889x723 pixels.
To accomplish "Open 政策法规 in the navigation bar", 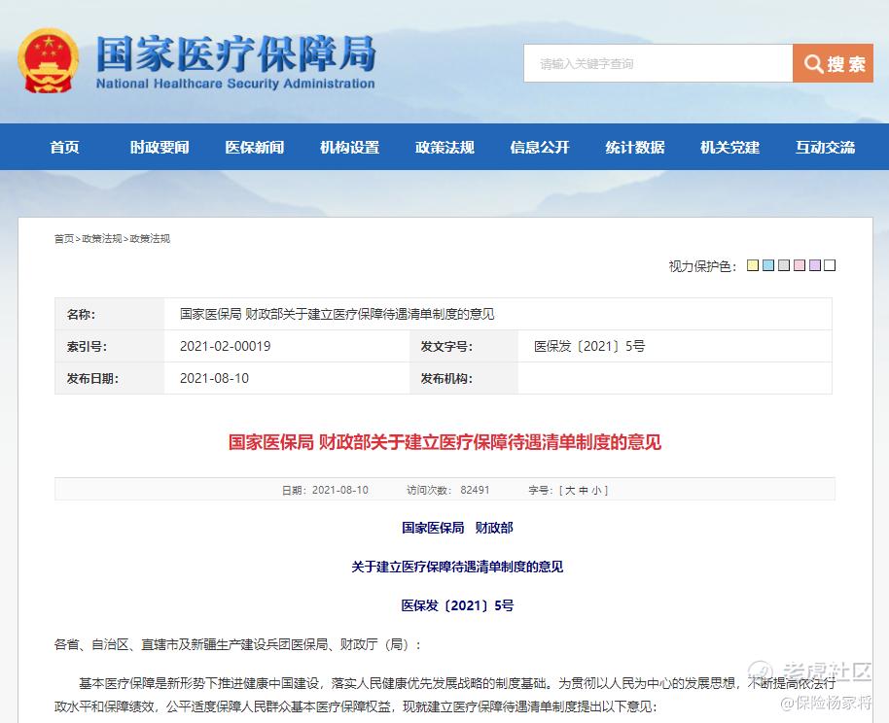I will pyautogui.click(x=445, y=148).
